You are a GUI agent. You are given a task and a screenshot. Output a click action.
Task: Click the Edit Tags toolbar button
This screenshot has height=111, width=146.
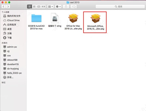tap(74, 7)
